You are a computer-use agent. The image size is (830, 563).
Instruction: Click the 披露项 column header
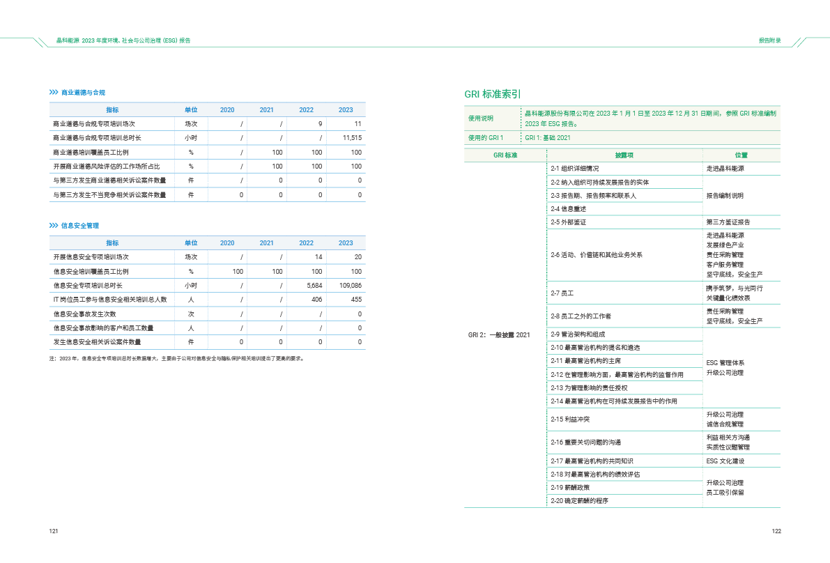coord(624,155)
